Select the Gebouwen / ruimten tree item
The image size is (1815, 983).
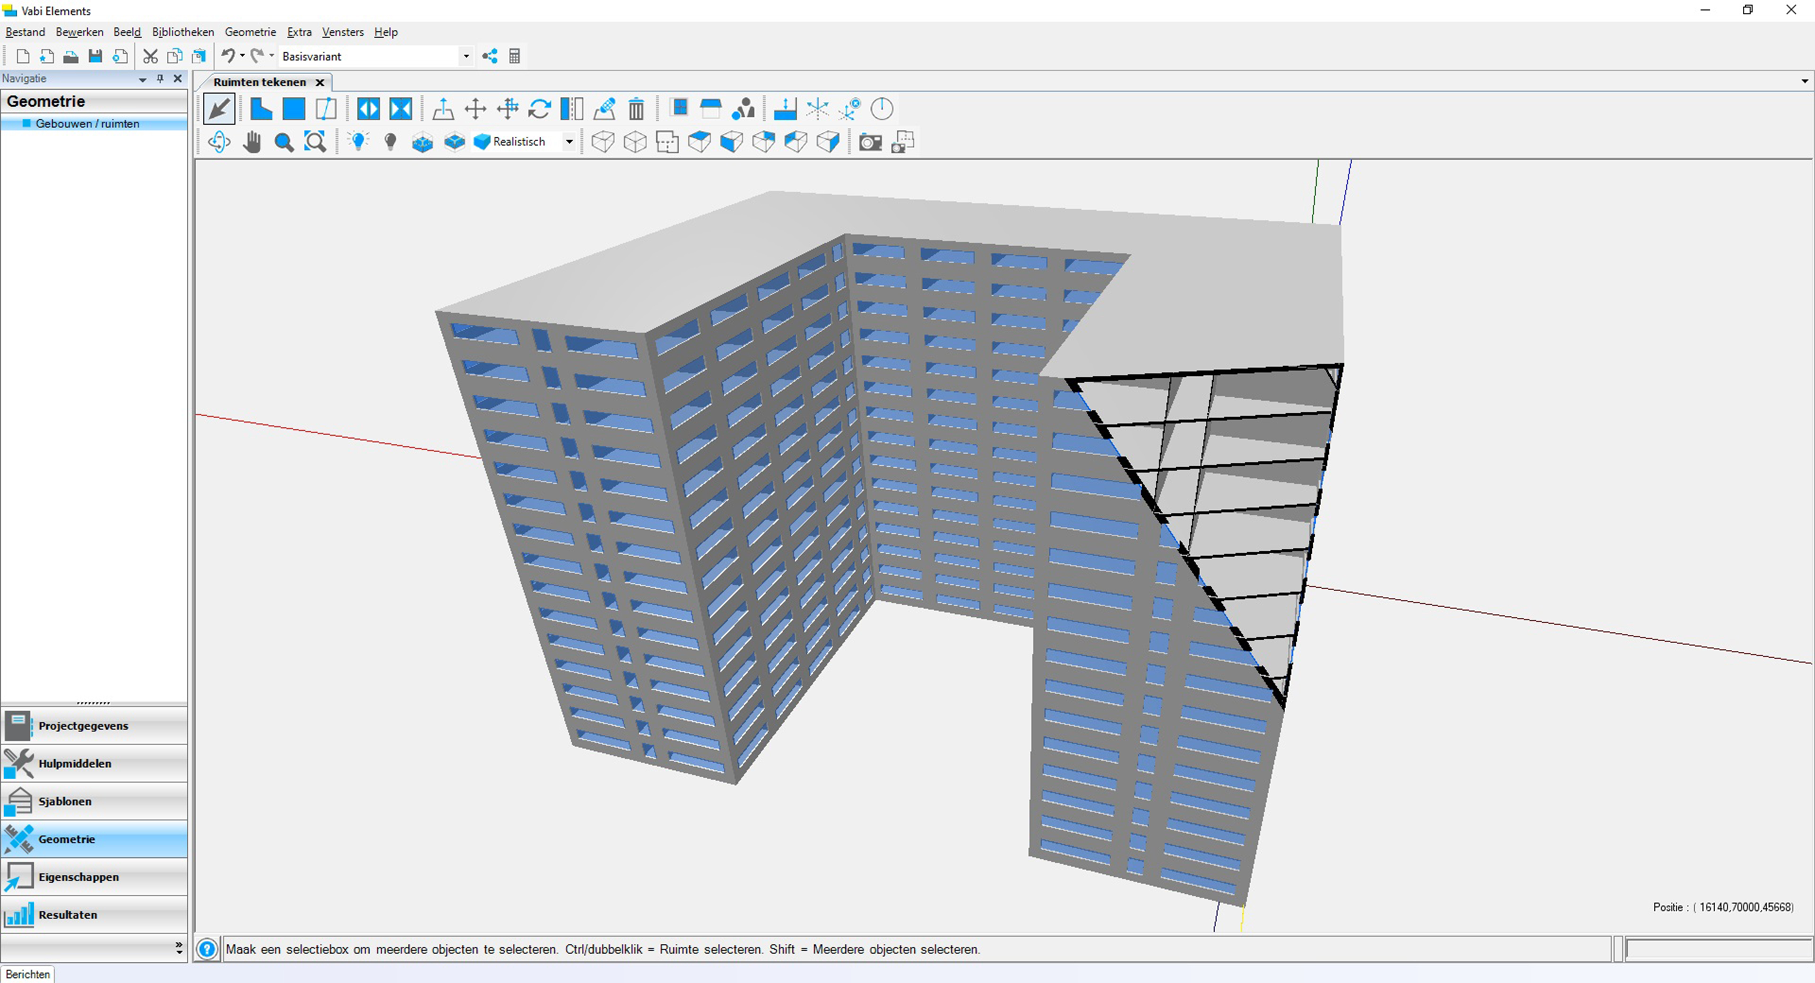tap(87, 123)
